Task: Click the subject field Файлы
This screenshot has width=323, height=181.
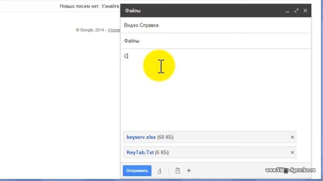Action: point(216,41)
